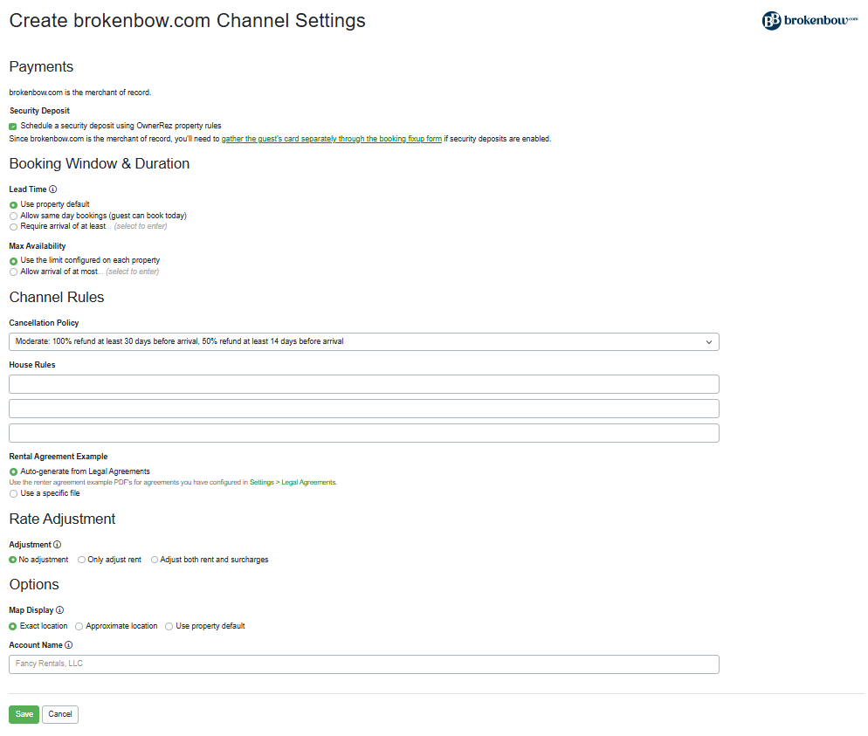868x736 pixels.
Task: Select Allow same day bookings option
Action: click(13, 216)
